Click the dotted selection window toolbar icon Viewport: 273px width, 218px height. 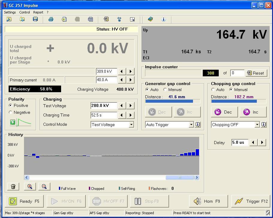(132, 19)
